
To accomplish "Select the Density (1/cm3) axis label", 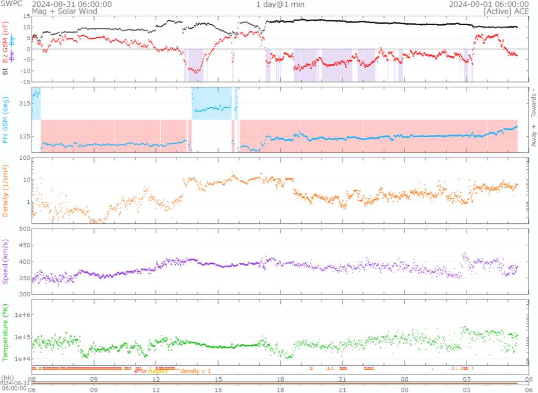I will pos(6,192).
